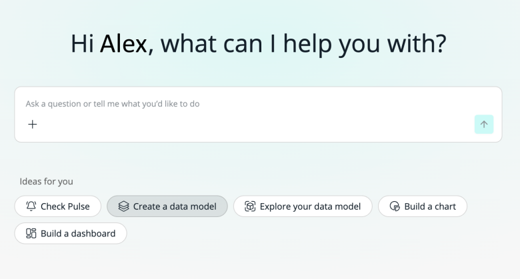Click the plus attachment icon
Image resolution: width=520 pixels, height=279 pixels.
click(33, 125)
